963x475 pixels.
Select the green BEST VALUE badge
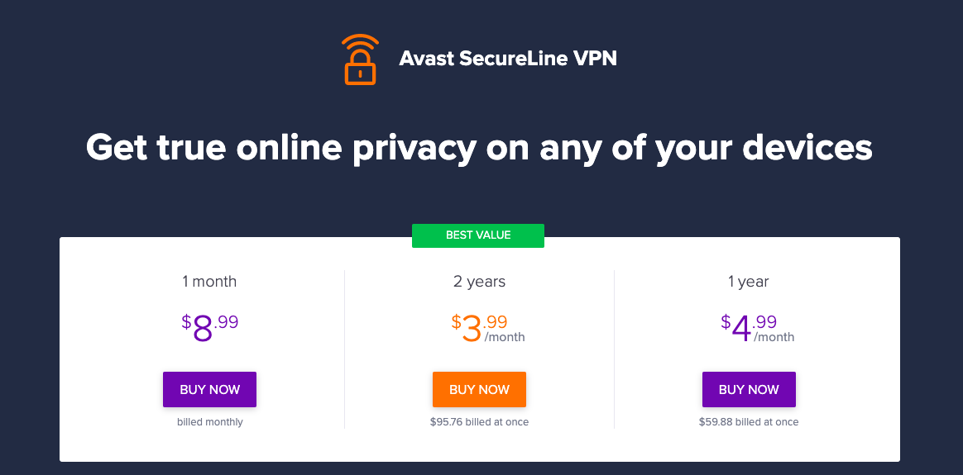(478, 235)
